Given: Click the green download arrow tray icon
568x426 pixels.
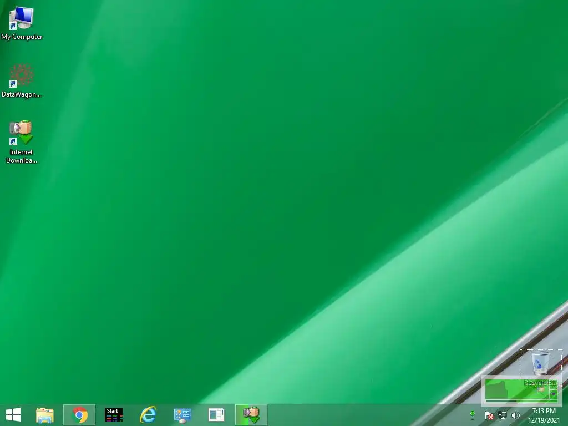Looking at the screenshot, I should tap(473, 415).
